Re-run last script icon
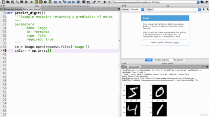This screenshot has width=209, height=117. (x=50, y=2)
